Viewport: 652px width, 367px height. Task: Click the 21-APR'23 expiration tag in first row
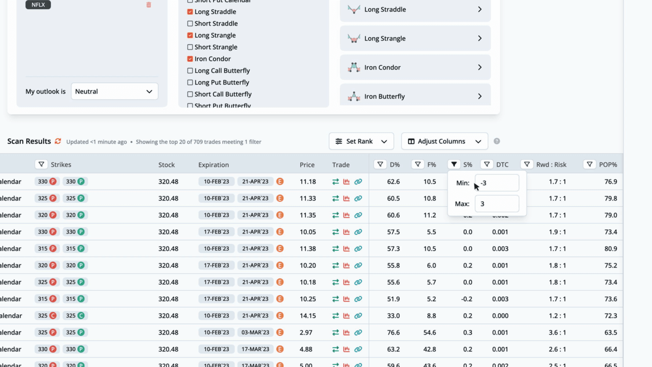pyautogui.click(x=255, y=182)
